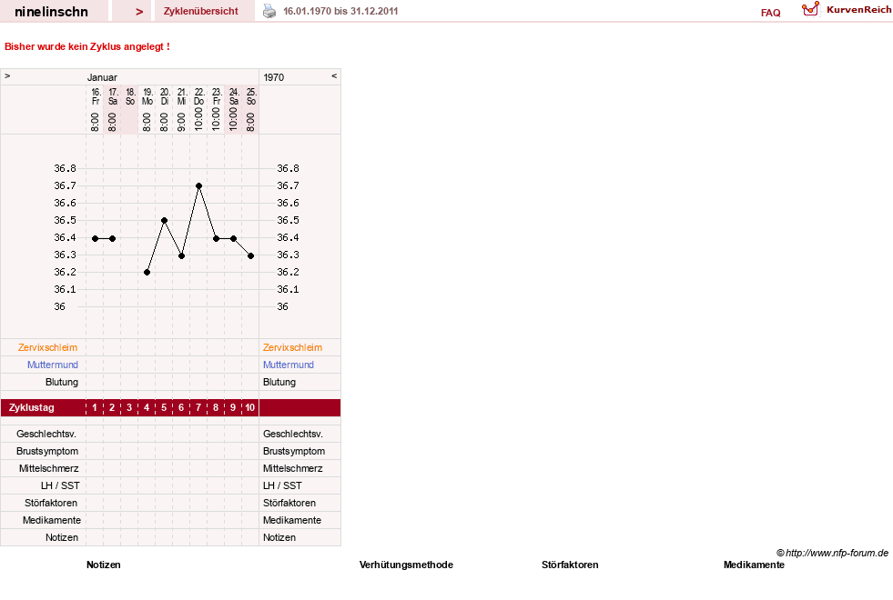Screen dimensions: 893x600
Task: Click the left Störfaktoren row label
Action: coord(51,503)
